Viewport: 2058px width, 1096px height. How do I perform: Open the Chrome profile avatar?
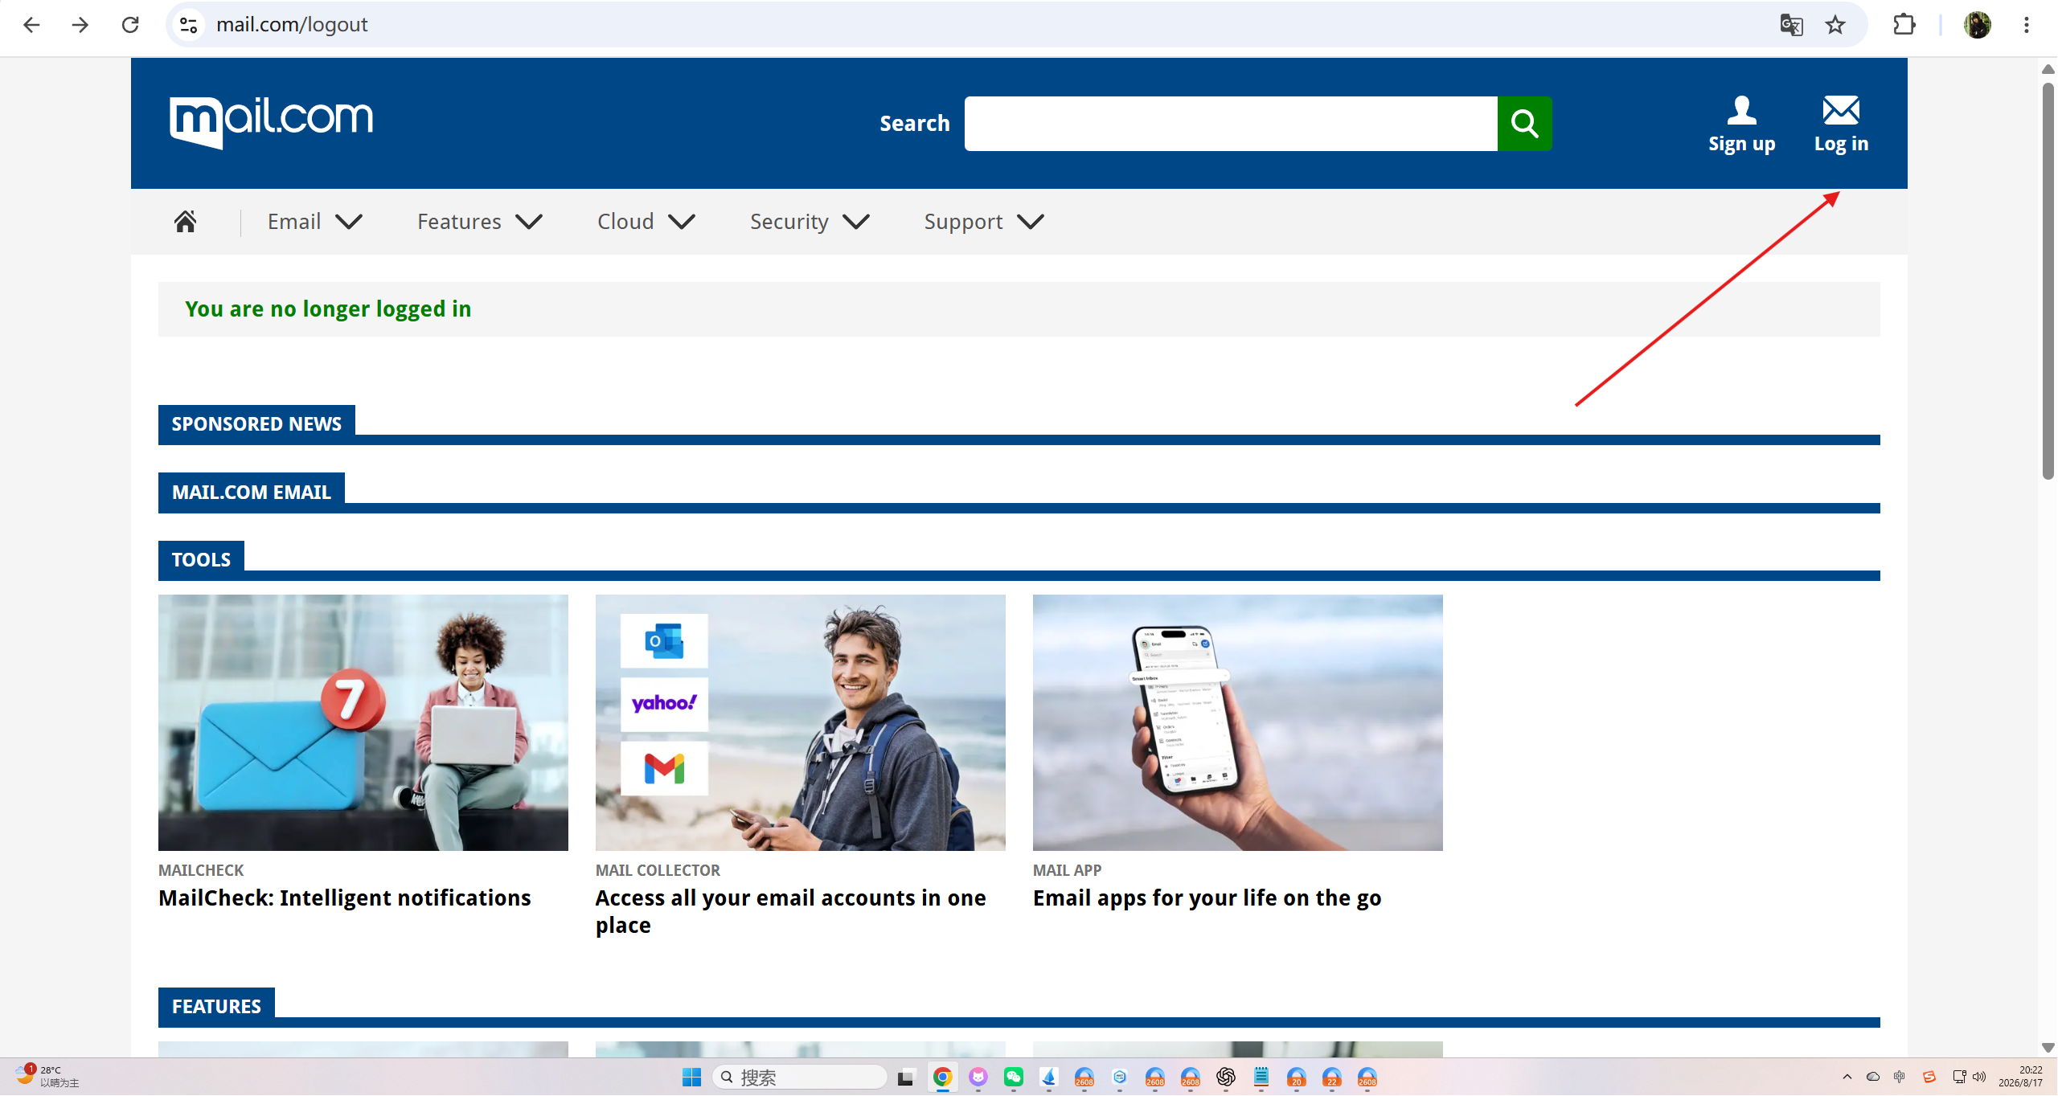[x=1977, y=25]
